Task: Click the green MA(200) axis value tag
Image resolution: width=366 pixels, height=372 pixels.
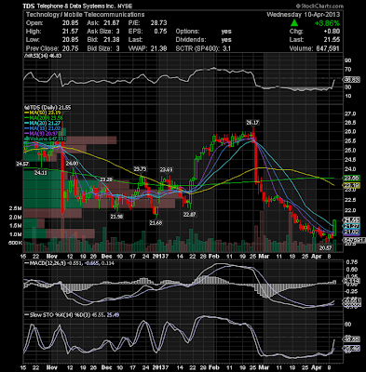Action: coord(352,178)
